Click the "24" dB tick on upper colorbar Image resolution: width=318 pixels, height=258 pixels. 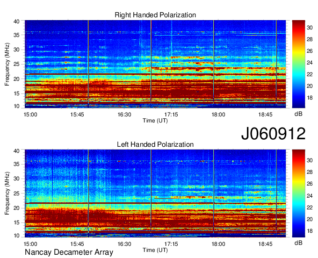[x=310, y=63]
